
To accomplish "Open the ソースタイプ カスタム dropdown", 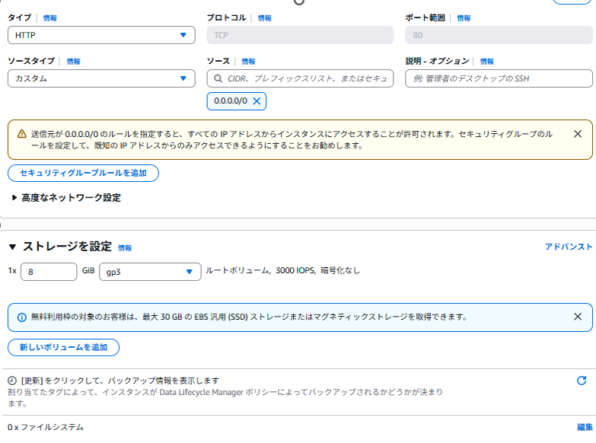I will (x=101, y=78).
